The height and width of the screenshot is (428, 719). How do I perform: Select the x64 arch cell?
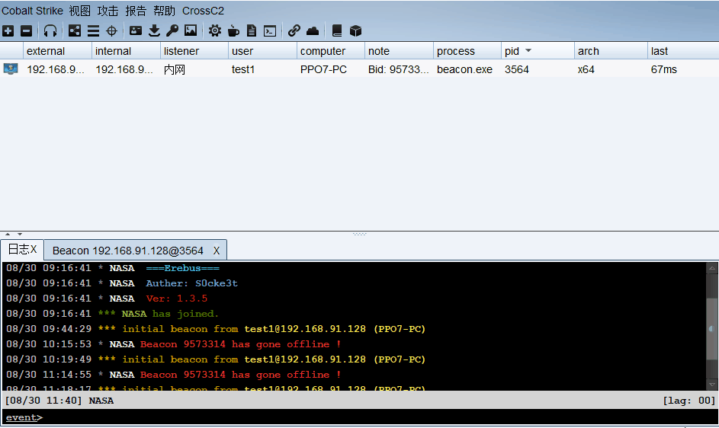(x=586, y=69)
